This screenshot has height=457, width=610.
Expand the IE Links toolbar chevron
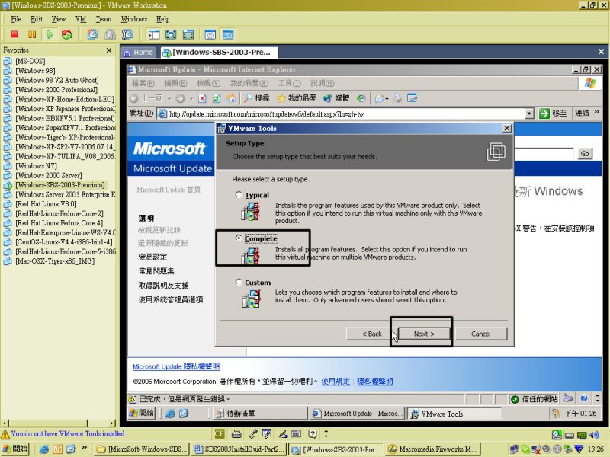(597, 112)
